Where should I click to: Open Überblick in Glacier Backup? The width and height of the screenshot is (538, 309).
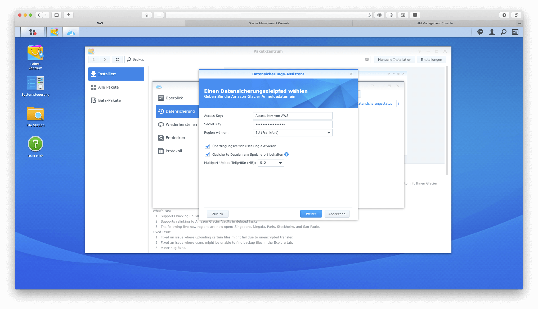click(177, 98)
